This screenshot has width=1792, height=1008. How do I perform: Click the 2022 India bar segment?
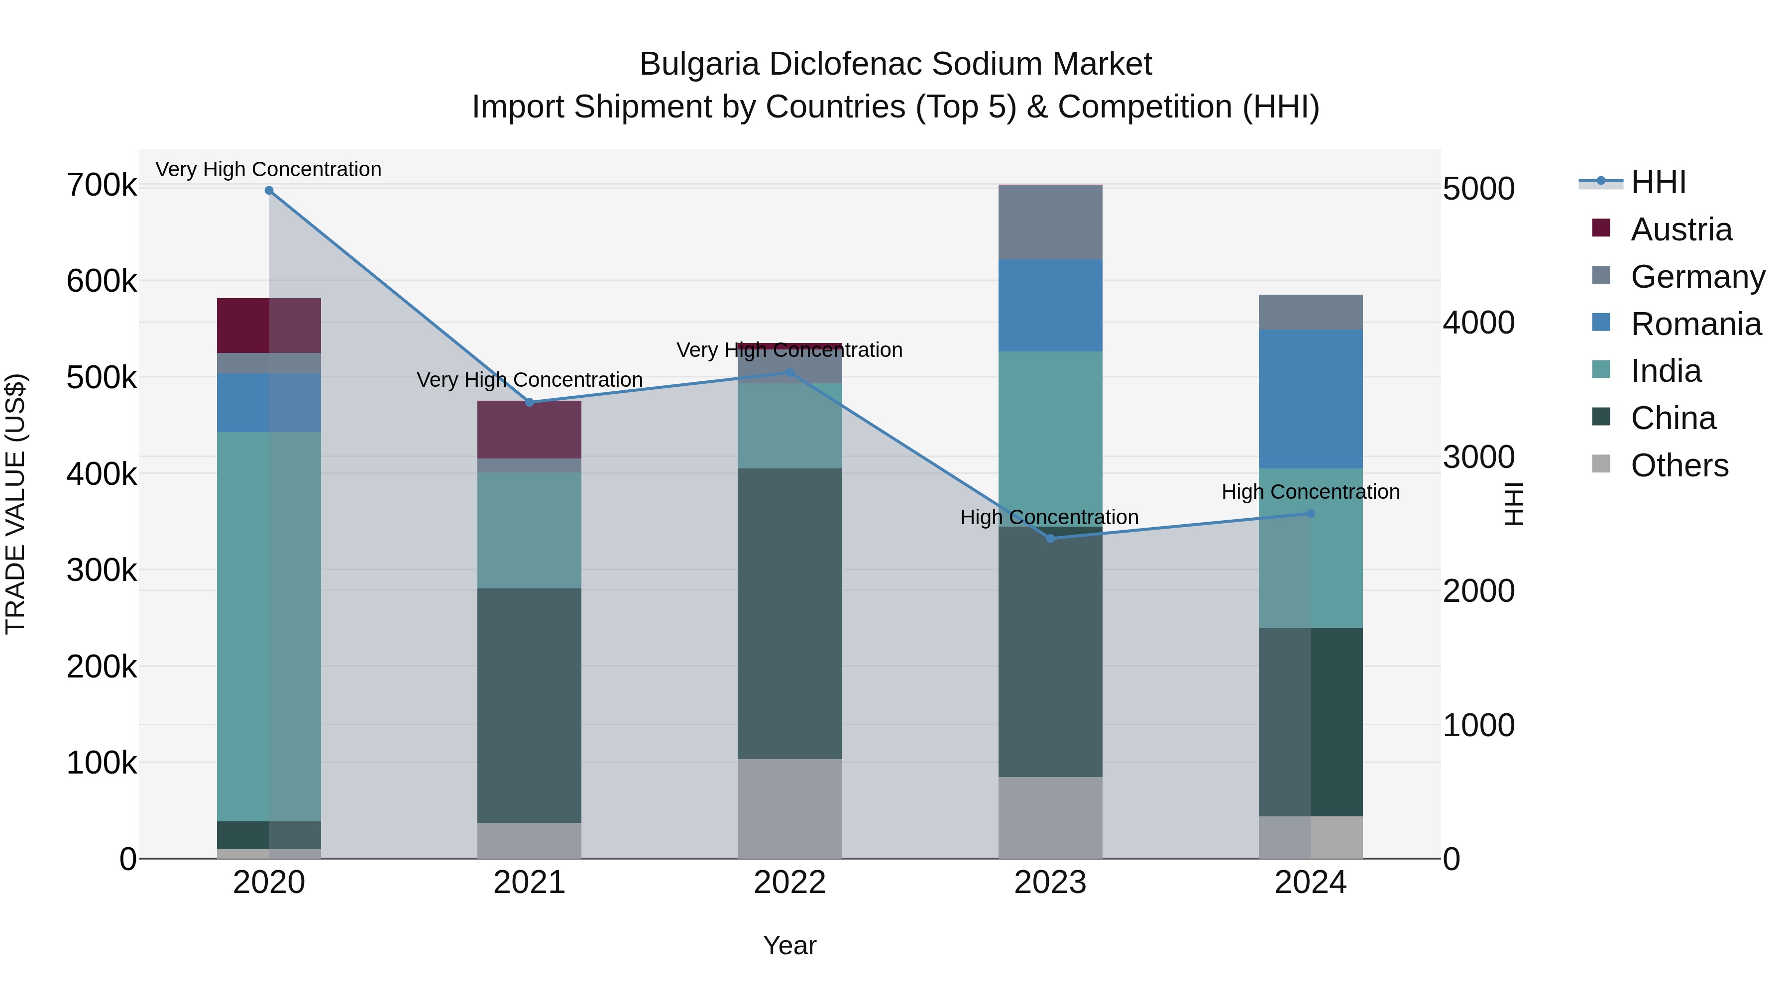[x=789, y=426]
